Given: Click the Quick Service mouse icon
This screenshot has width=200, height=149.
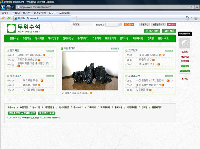Looking at the screenshot, I should coord(185,43).
